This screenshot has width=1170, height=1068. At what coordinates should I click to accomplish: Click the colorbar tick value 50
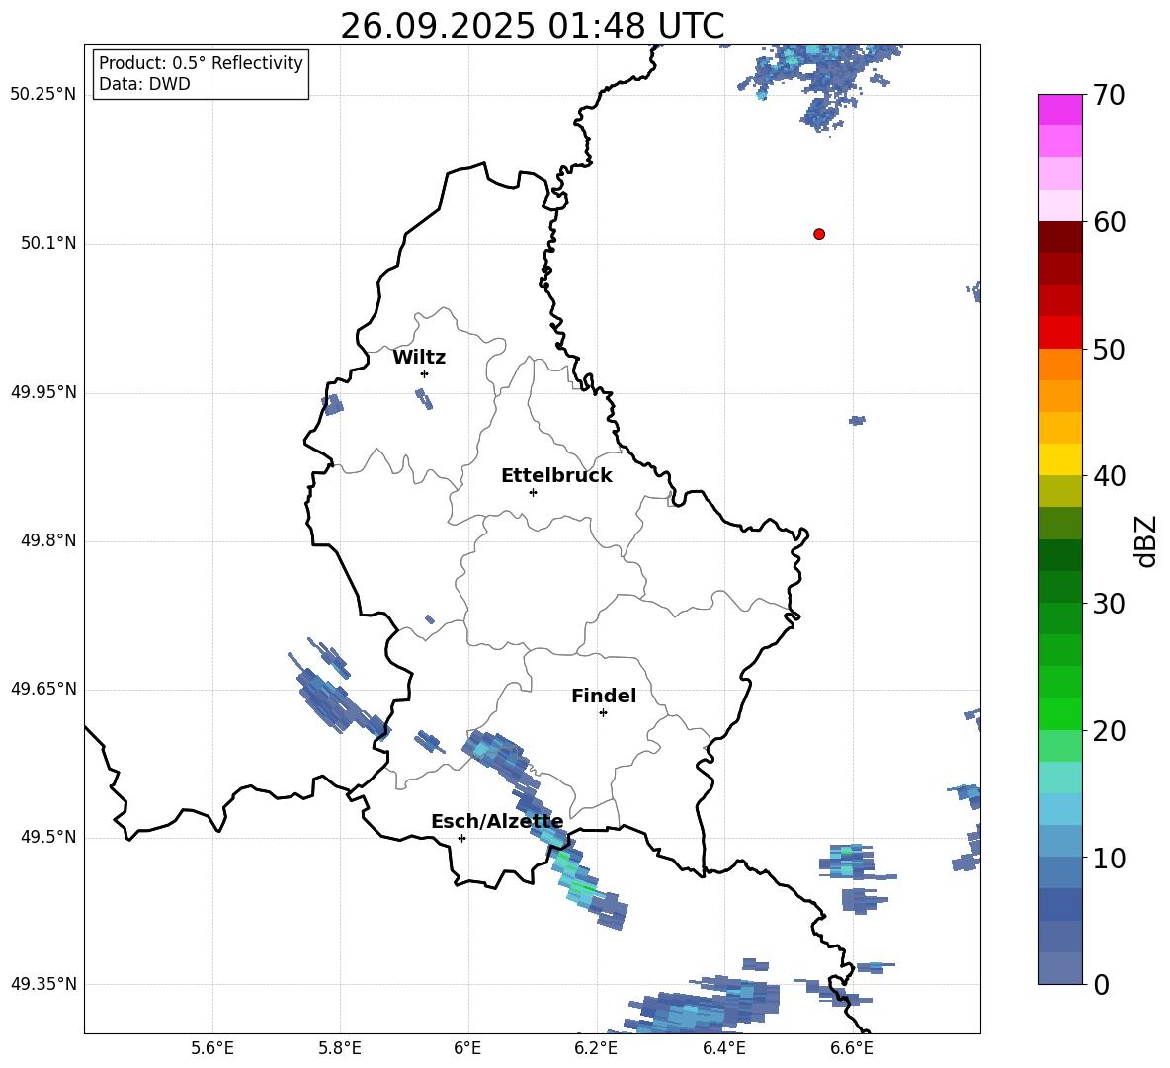(x=1109, y=349)
